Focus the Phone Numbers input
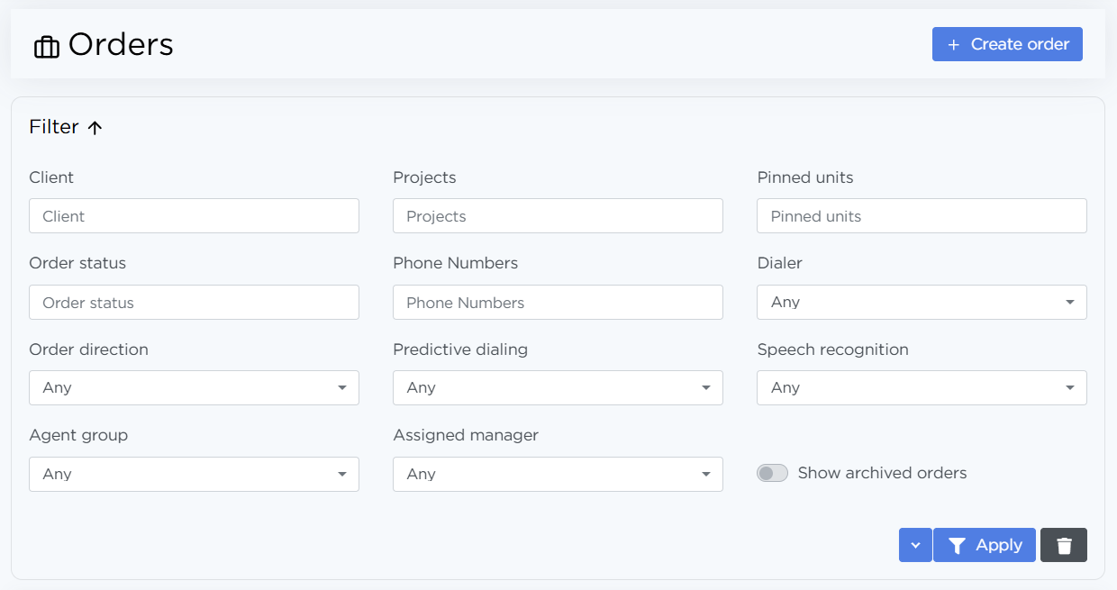1117x590 pixels. [558, 303]
